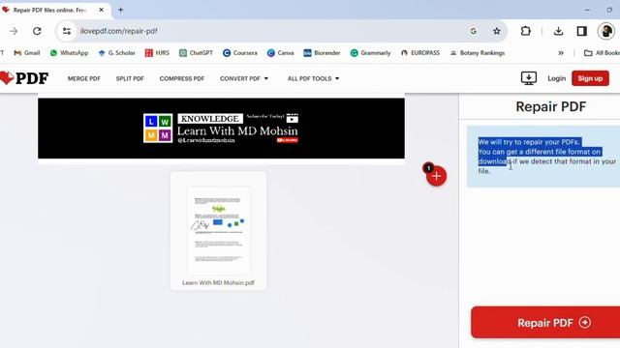This screenshot has width=620, height=348.
Task: Open the HJRS bookmark
Action: (x=157, y=53)
